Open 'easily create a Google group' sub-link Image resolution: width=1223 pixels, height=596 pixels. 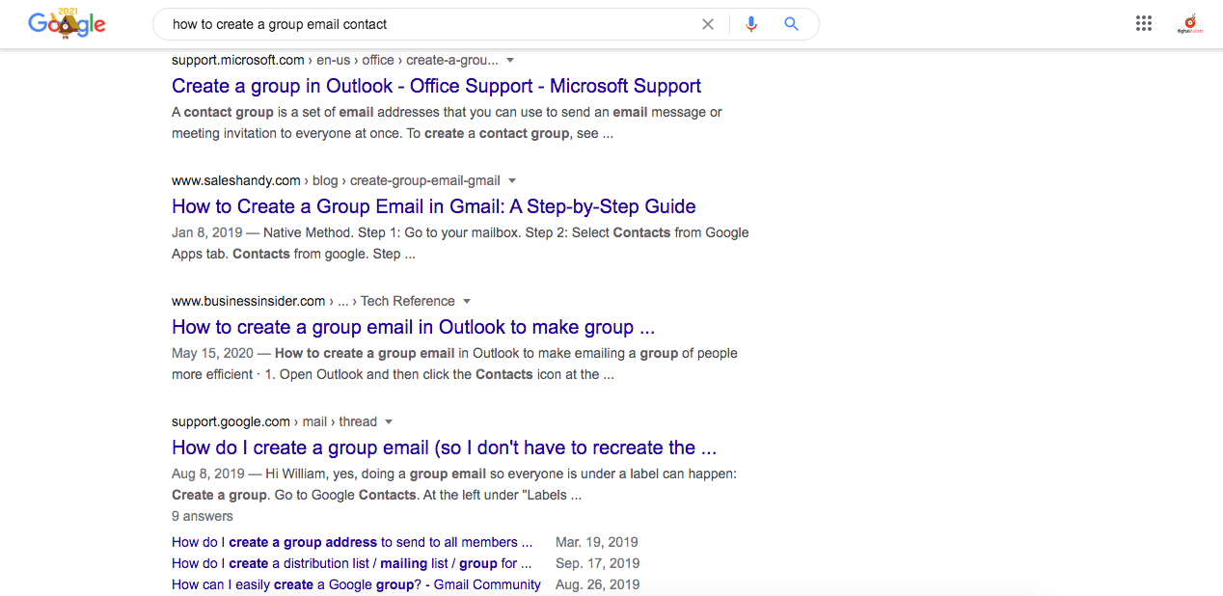356,584
